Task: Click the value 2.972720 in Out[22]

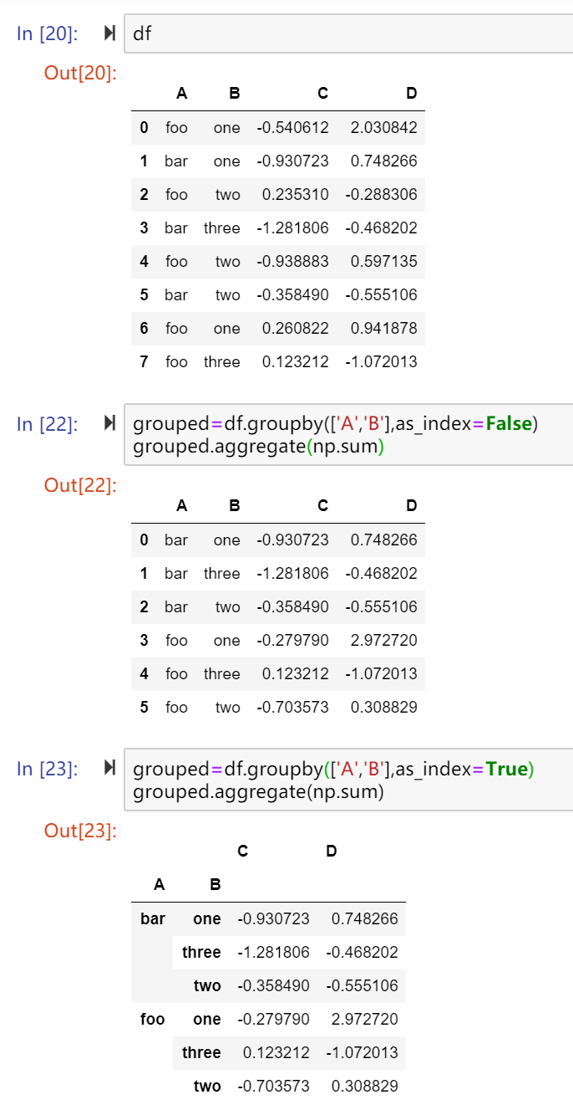Action: [384, 640]
